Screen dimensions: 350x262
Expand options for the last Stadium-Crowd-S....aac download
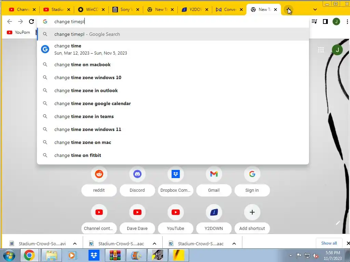234,244
